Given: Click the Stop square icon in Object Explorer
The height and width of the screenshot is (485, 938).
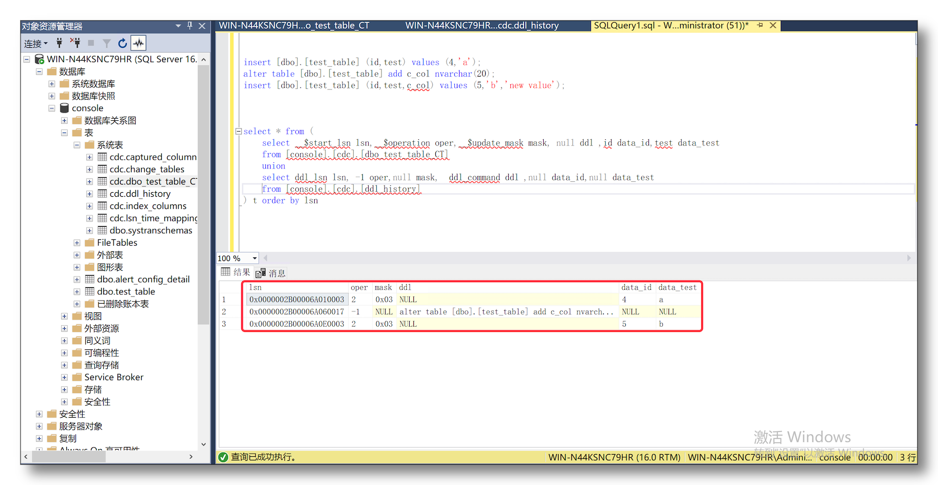Looking at the screenshot, I should point(91,43).
